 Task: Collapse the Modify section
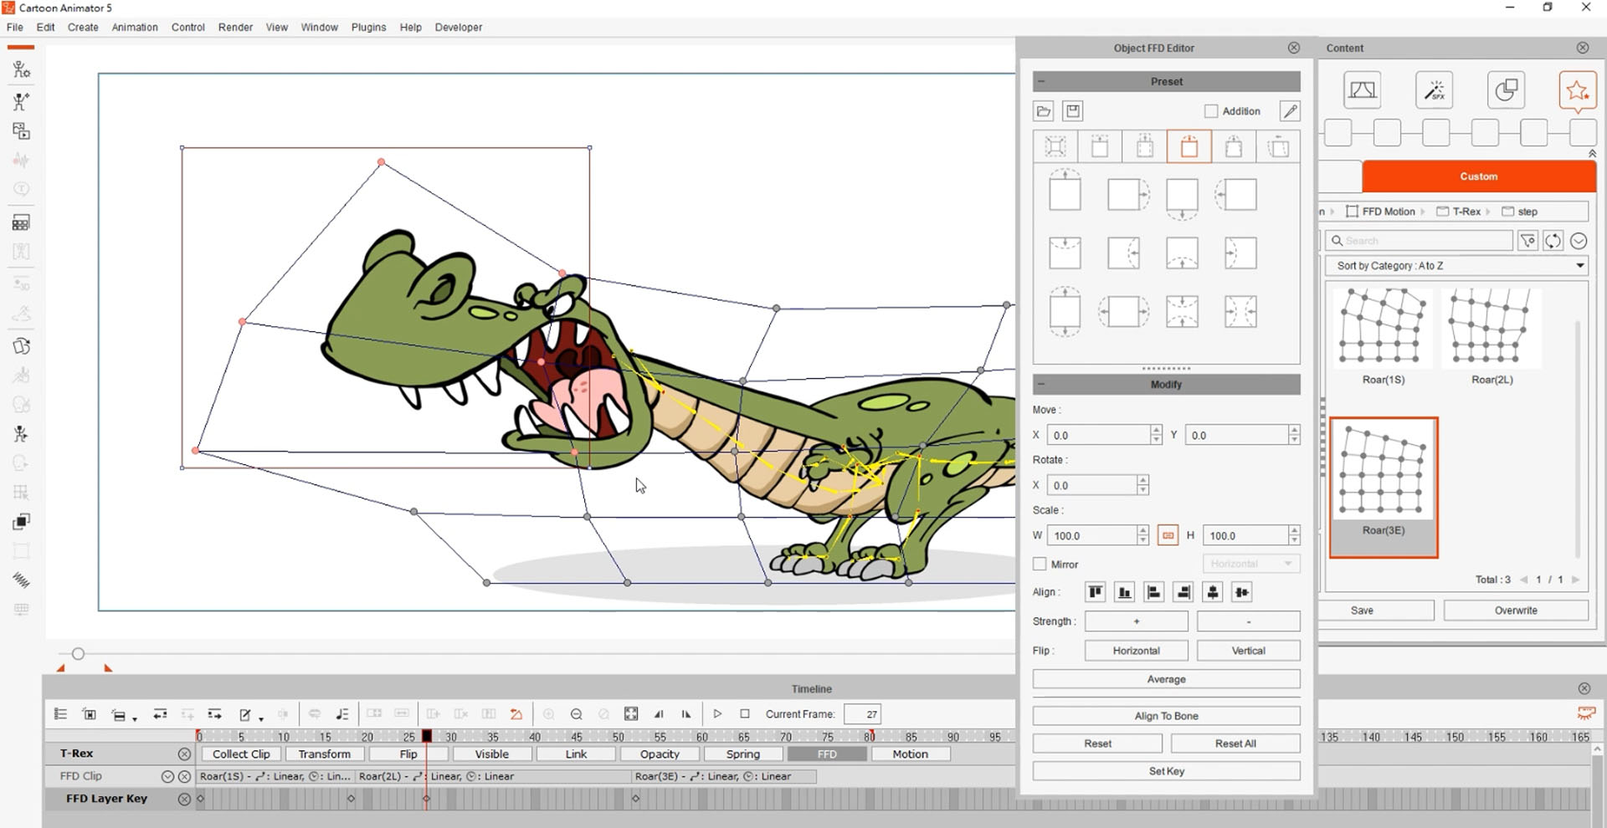1041,385
